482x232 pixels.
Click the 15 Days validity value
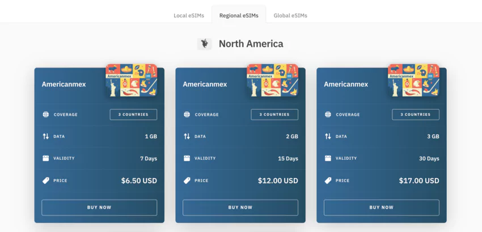pos(288,159)
